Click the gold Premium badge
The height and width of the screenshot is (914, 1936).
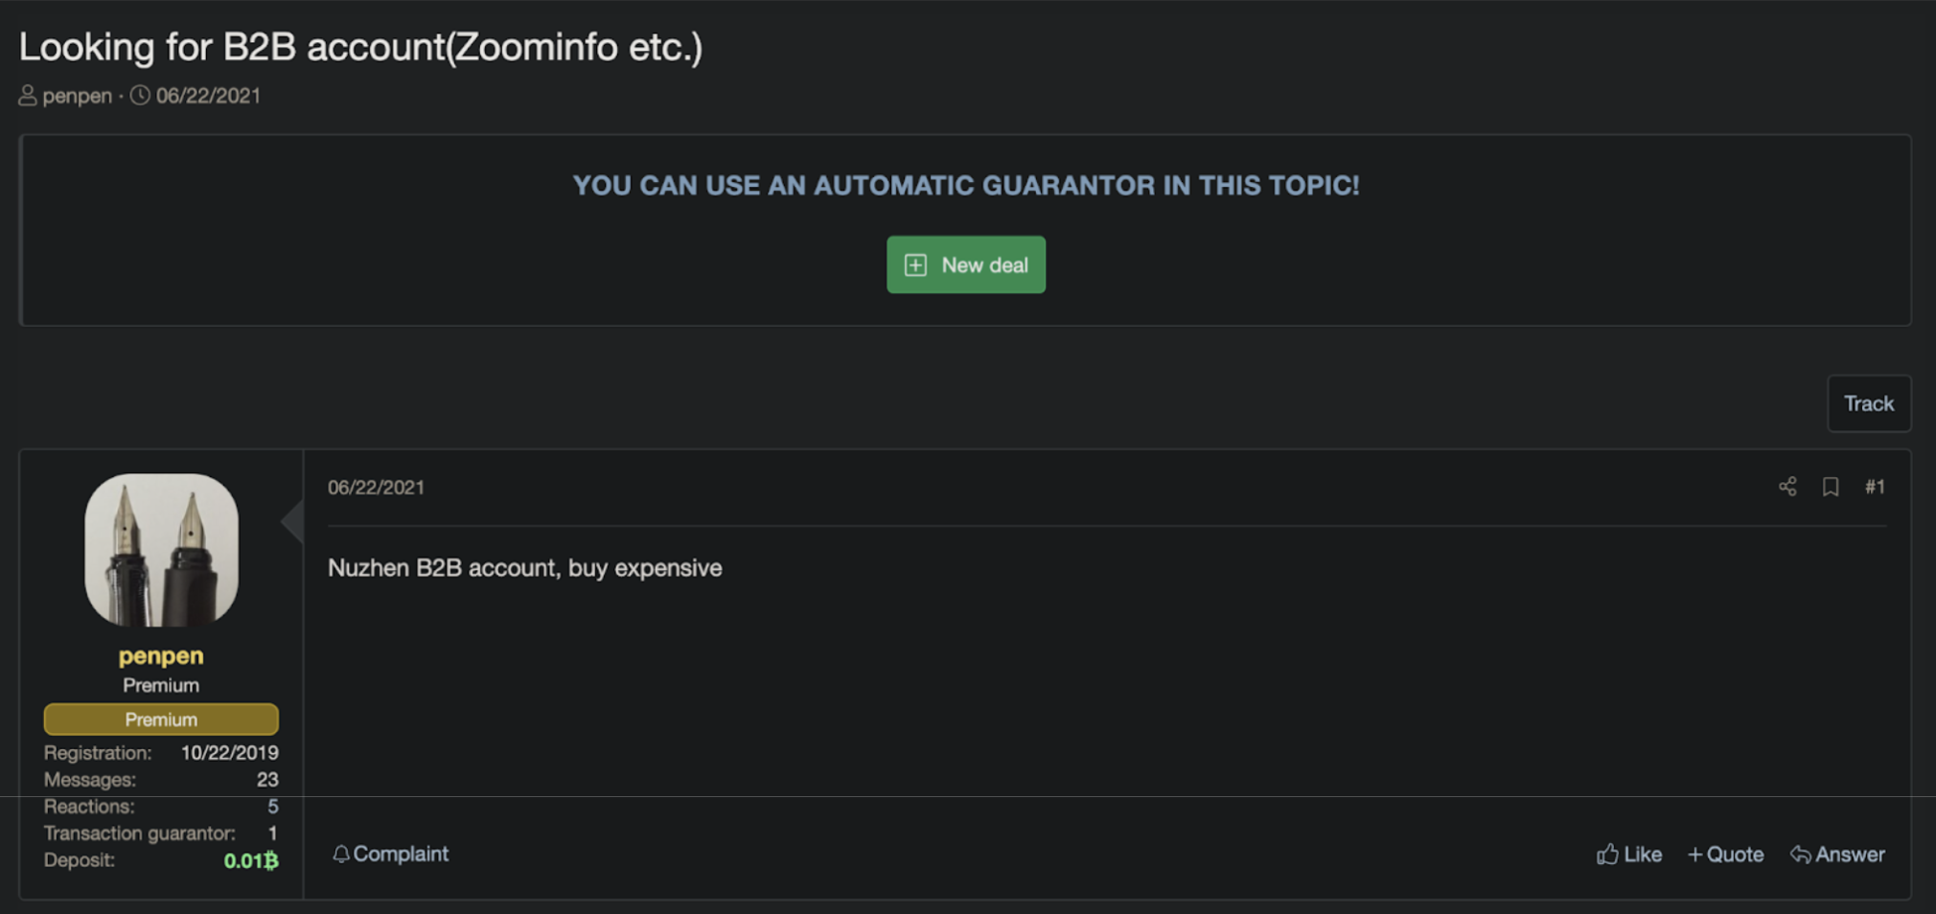[161, 720]
